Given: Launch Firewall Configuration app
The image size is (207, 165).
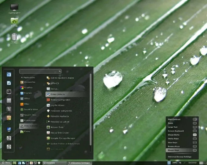Looking at the screenshot, I should pyautogui.click(x=60, y=100).
